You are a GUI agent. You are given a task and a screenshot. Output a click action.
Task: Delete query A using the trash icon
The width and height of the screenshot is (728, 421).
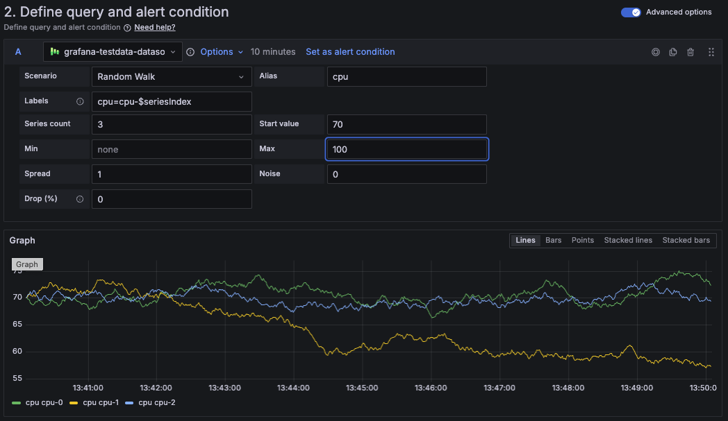(x=690, y=52)
